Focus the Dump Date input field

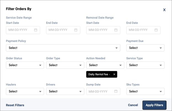pos(103,91)
